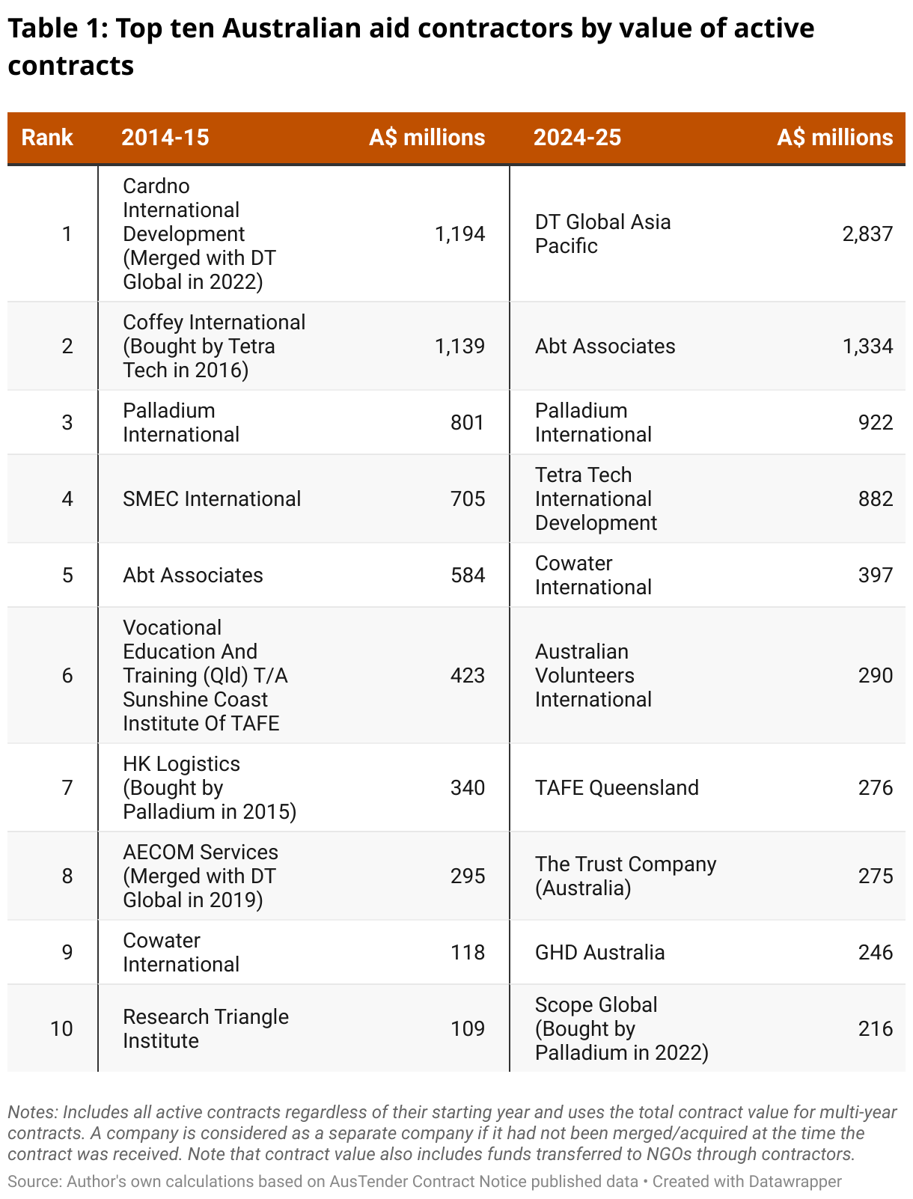Select the Cardno International Development cell
Screen dimensions: 913x1199
pos(199,234)
